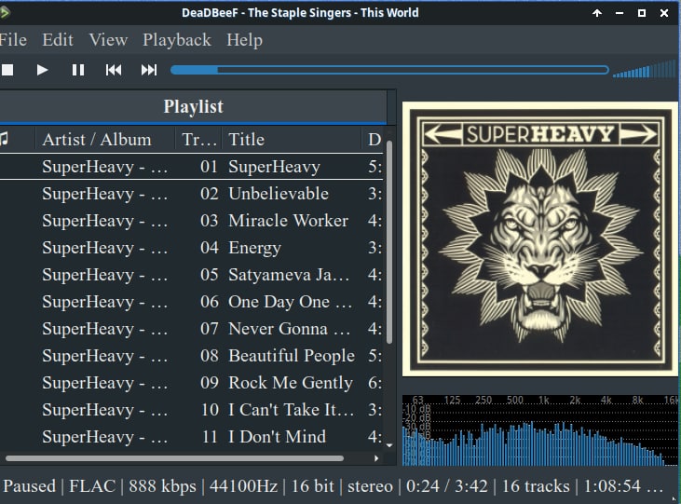Skip to the next track

coord(148,70)
